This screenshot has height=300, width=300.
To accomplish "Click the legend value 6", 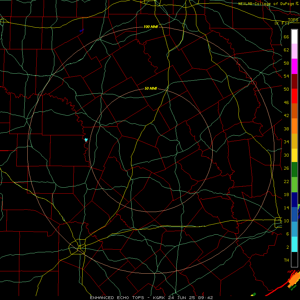I will click(x=288, y=234).
